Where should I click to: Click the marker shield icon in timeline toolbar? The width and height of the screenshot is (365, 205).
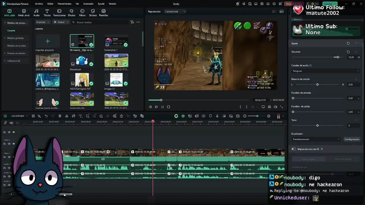(x=210, y=116)
